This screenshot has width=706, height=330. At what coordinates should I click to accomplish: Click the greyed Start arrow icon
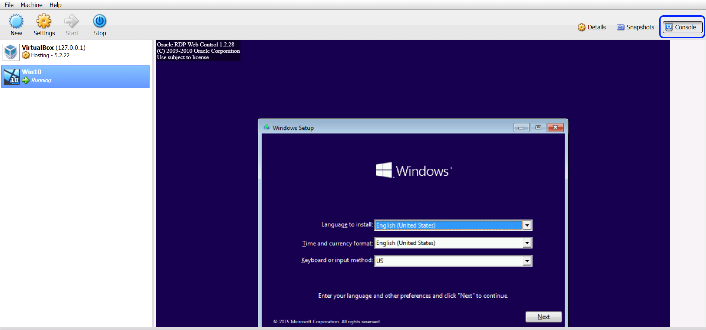click(x=72, y=21)
